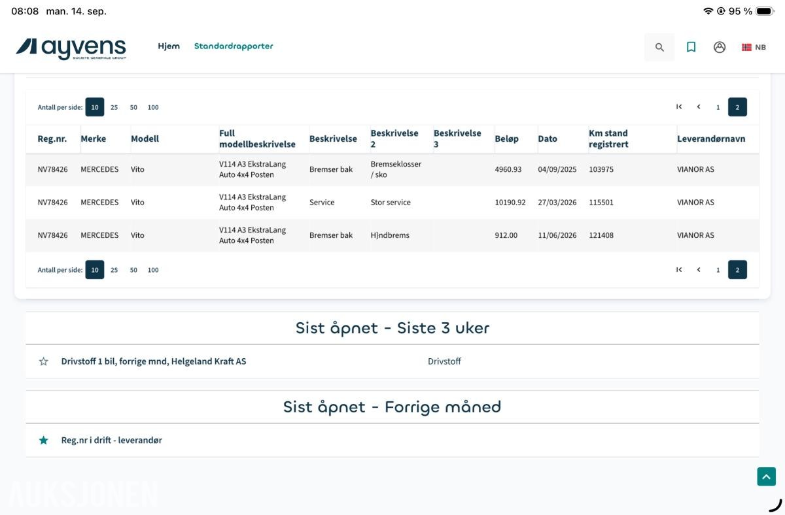Open the user account icon

click(x=720, y=47)
